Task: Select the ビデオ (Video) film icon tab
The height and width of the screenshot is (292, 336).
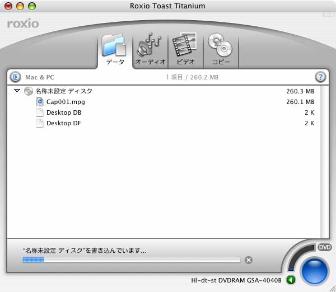Action: click(185, 49)
